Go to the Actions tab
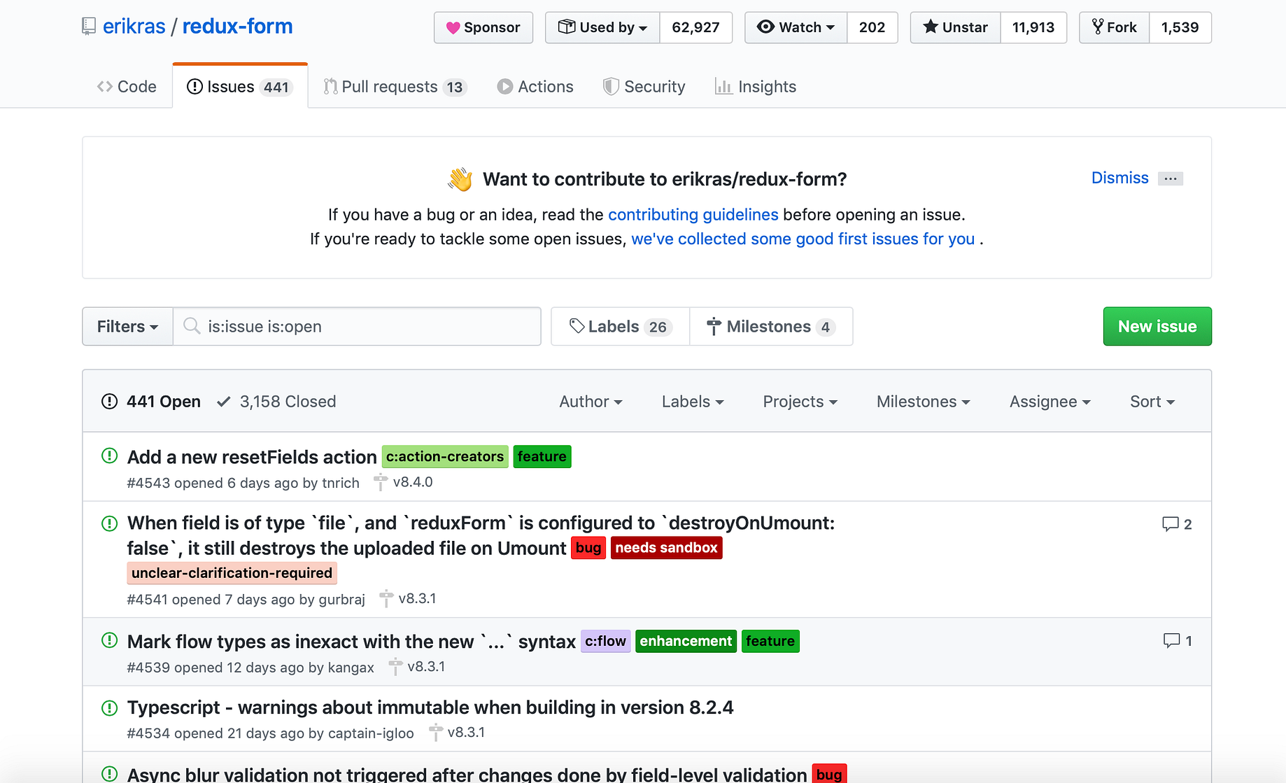Viewport: 1286px width, 783px height. (x=535, y=87)
